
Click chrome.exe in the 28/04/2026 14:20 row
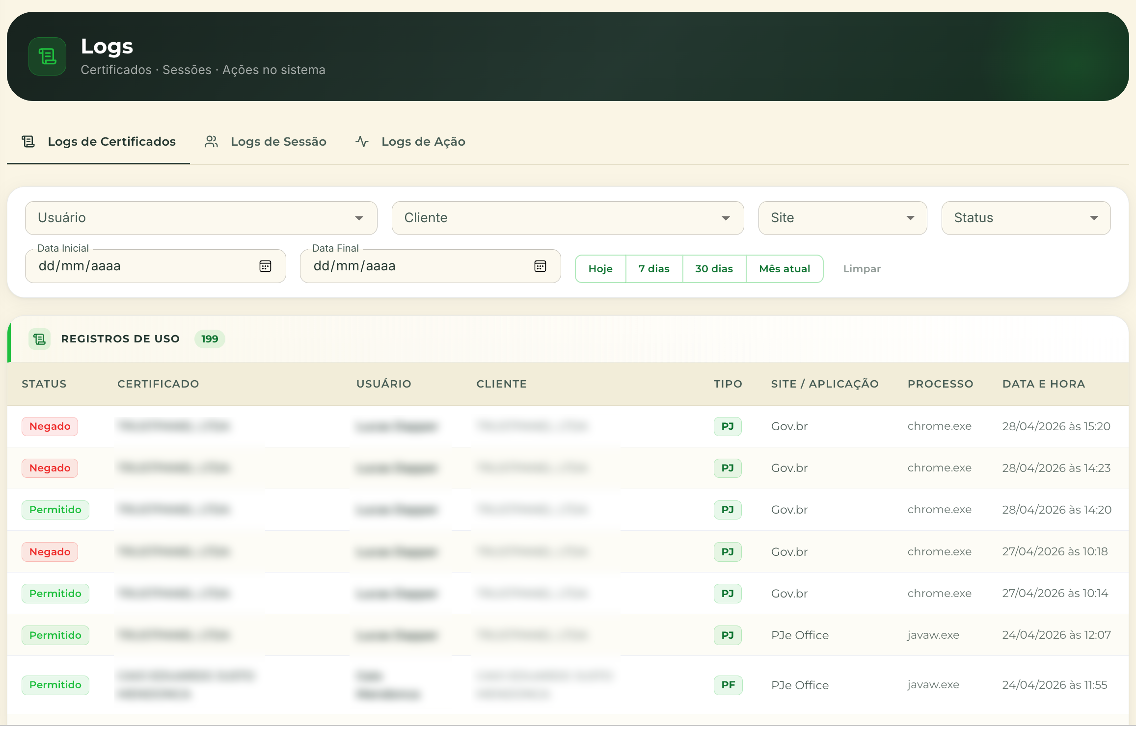[x=940, y=510]
